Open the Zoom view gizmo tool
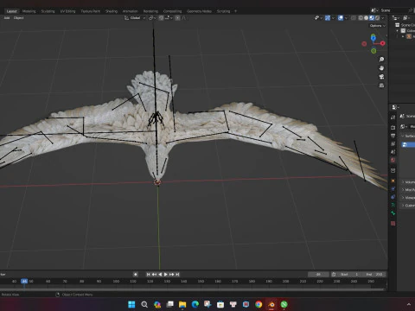The height and width of the screenshot is (311, 415). pyautogui.click(x=381, y=59)
